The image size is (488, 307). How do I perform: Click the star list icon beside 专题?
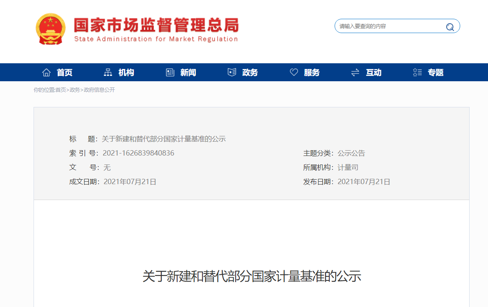(417, 73)
